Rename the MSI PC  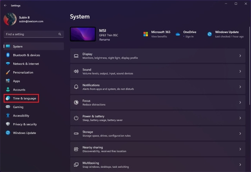click(x=105, y=39)
